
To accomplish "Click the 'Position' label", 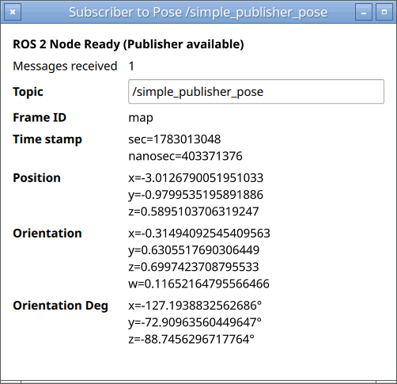I will pos(36,178).
